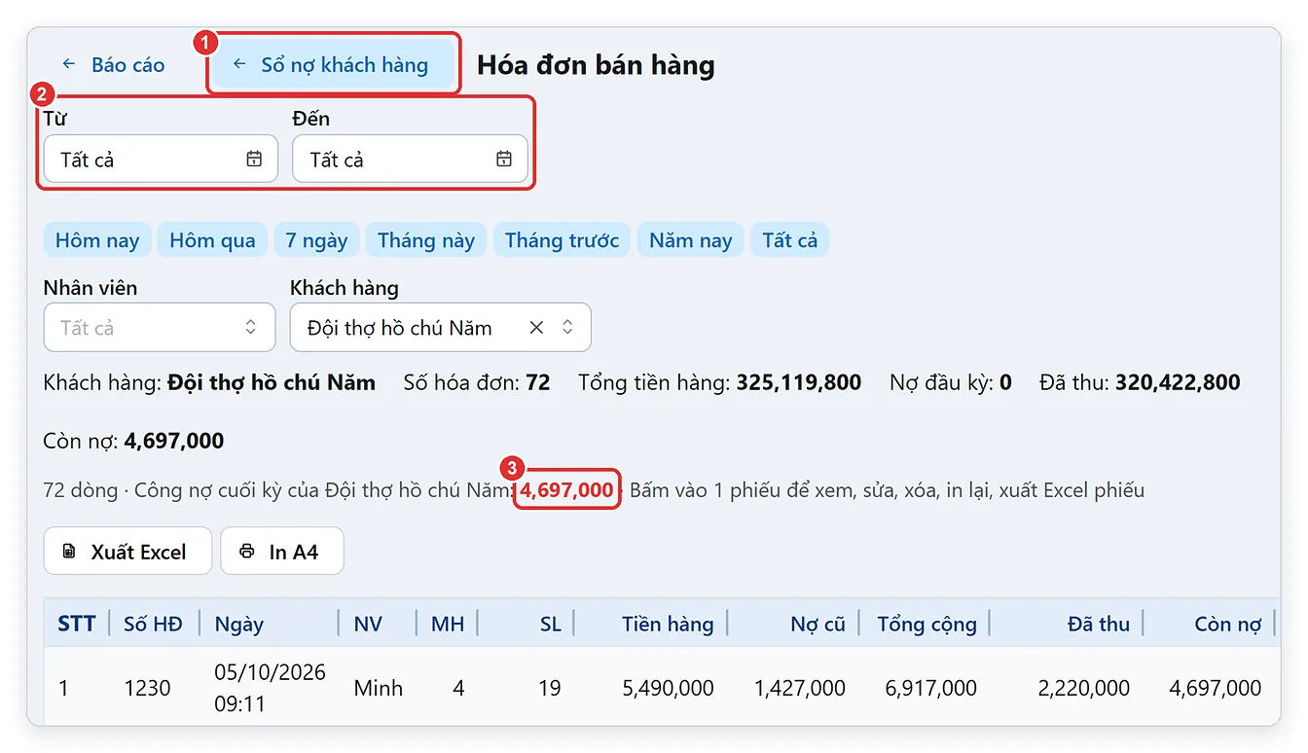1308x753 pixels.
Task: Click the STT column header
Action: 77,624
